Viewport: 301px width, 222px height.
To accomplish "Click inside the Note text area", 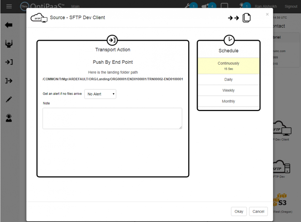I will [112, 119].
